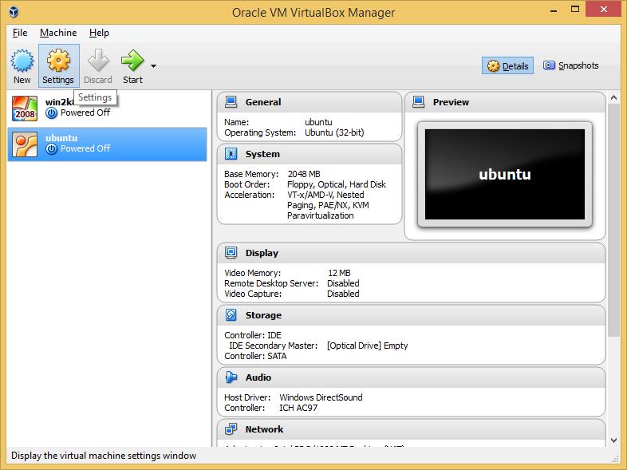Click the win2k8 VM 2008 icon
This screenshot has height=470, width=627.
(x=25, y=108)
